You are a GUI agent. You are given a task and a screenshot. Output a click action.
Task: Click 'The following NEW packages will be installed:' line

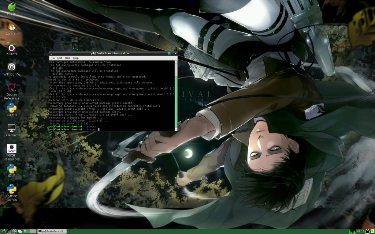pos(84,71)
